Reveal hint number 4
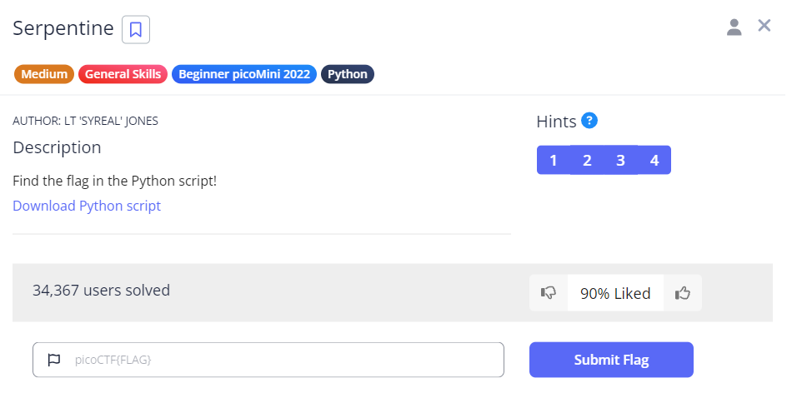 tap(654, 160)
